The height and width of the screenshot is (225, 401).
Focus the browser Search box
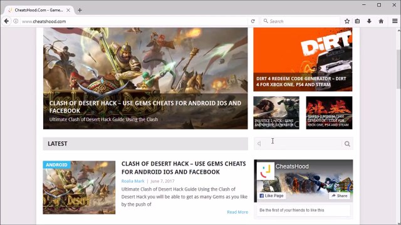(301, 21)
